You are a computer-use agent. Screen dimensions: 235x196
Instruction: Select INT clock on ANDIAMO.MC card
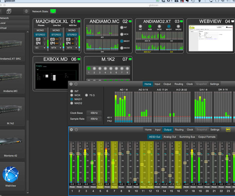pyautogui.click(x=122, y=27)
